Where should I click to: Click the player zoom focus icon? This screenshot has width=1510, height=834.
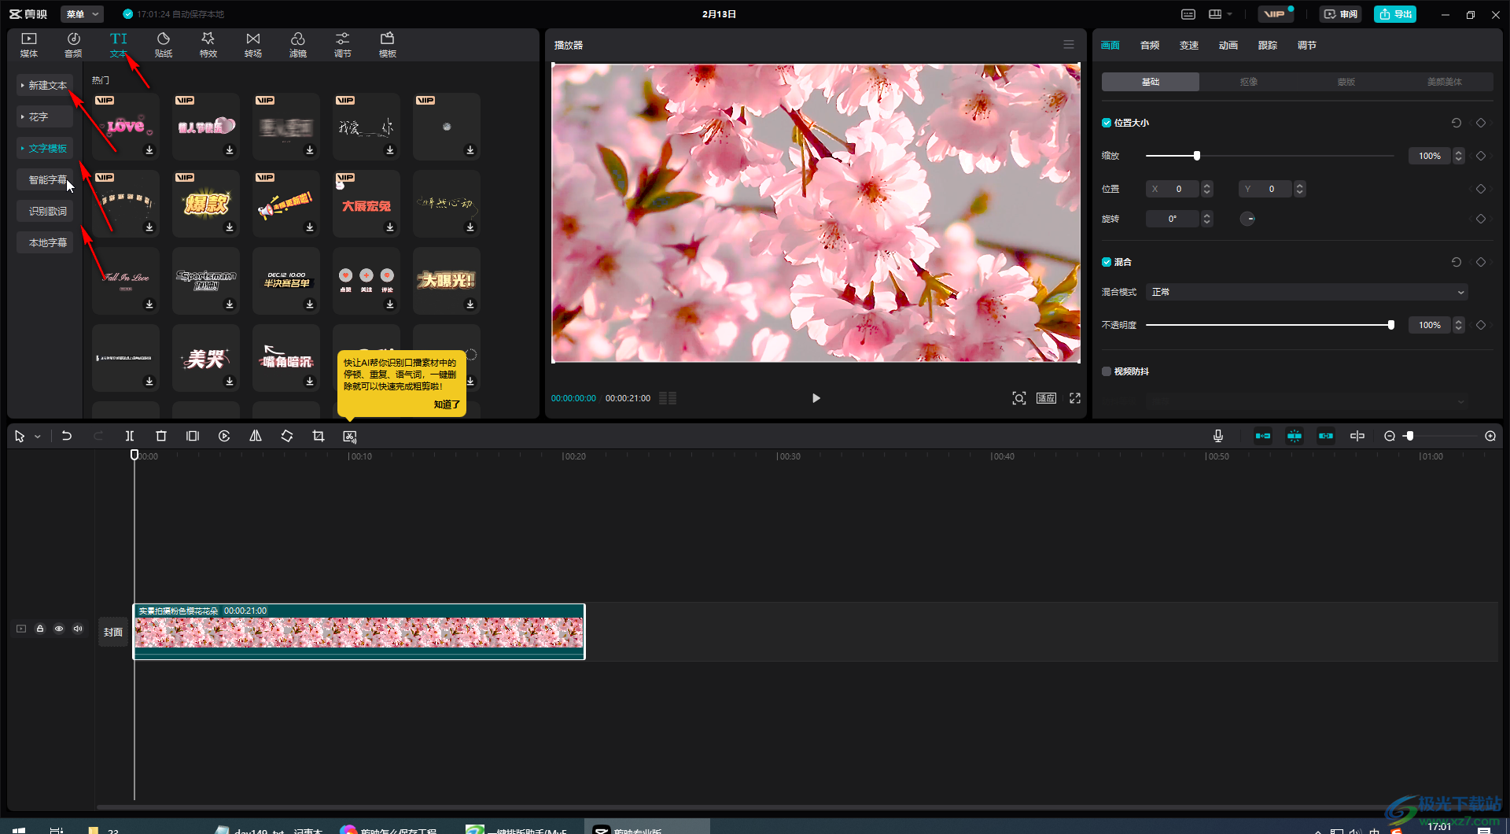[1019, 398]
